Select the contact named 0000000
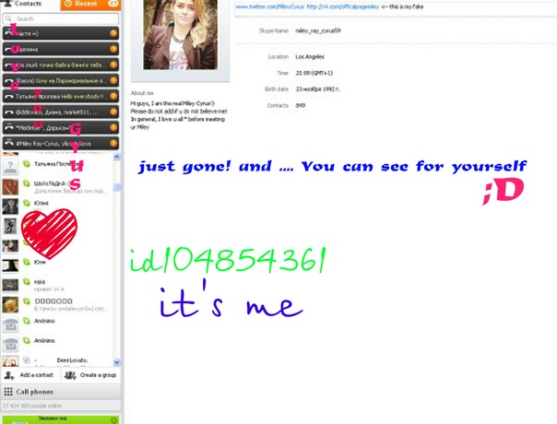Viewport: 557px width, 424px height. pyautogui.click(x=57, y=305)
